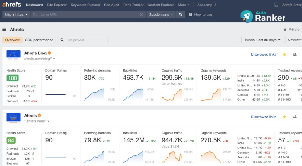Clear the Domain or URL field with X
The width and height of the screenshot is (302, 166).
[x=142, y=14]
